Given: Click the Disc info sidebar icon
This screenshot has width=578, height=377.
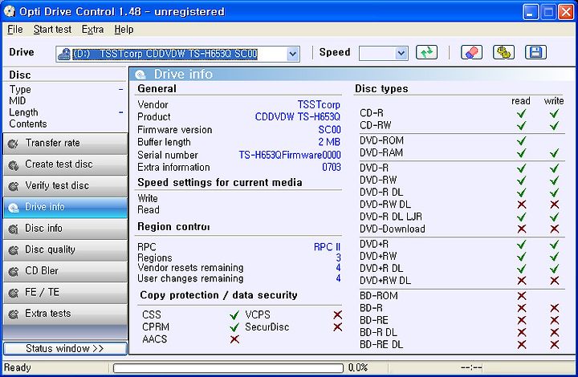Looking at the screenshot, I should point(14,229).
